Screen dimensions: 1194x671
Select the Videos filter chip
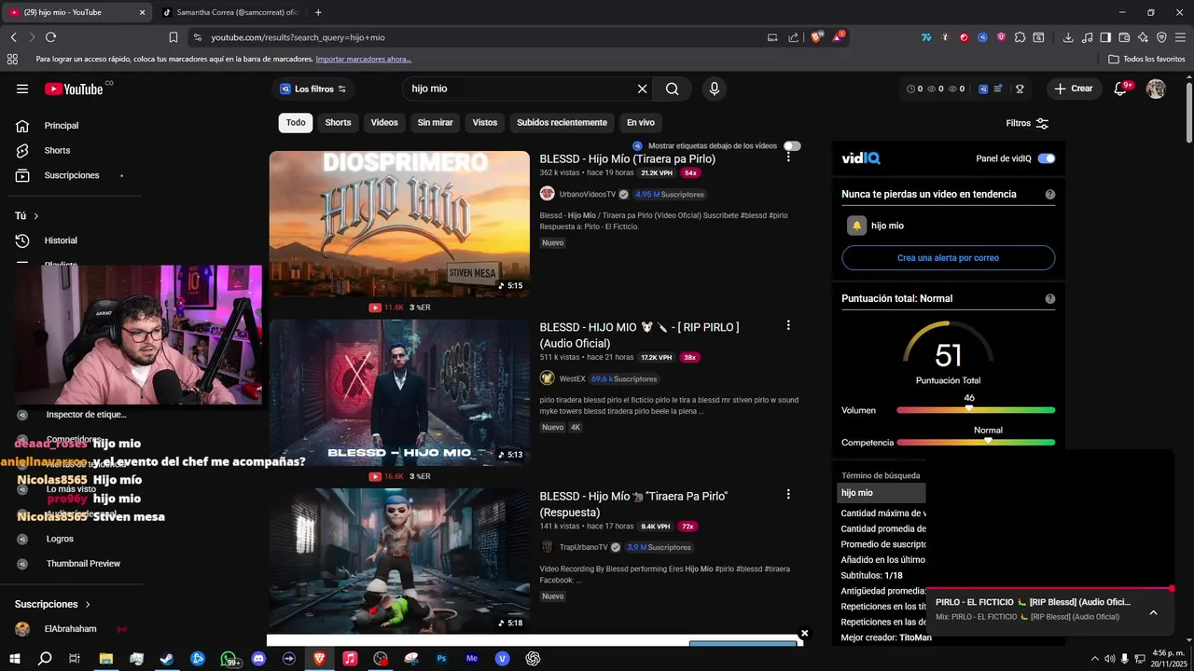point(384,122)
